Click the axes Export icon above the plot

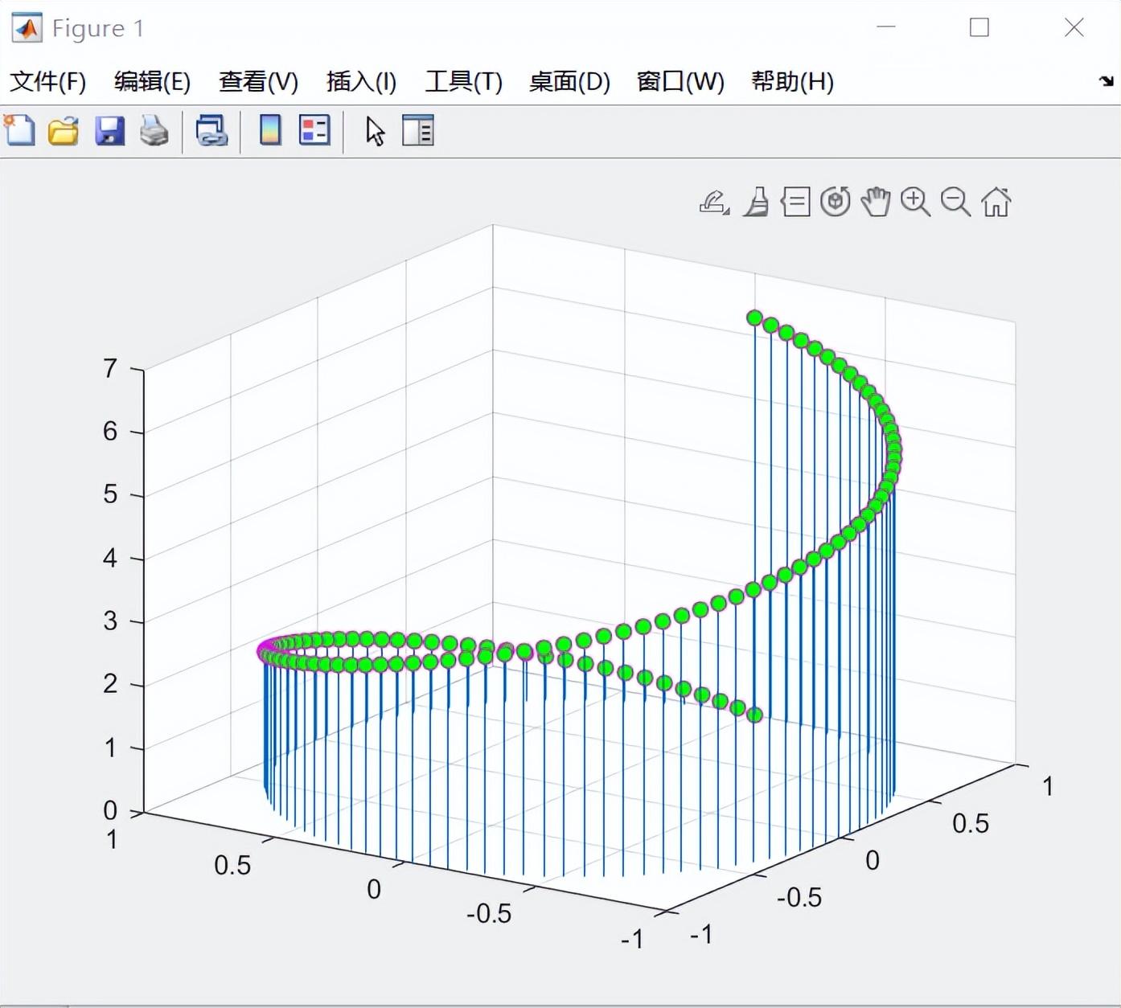(714, 202)
